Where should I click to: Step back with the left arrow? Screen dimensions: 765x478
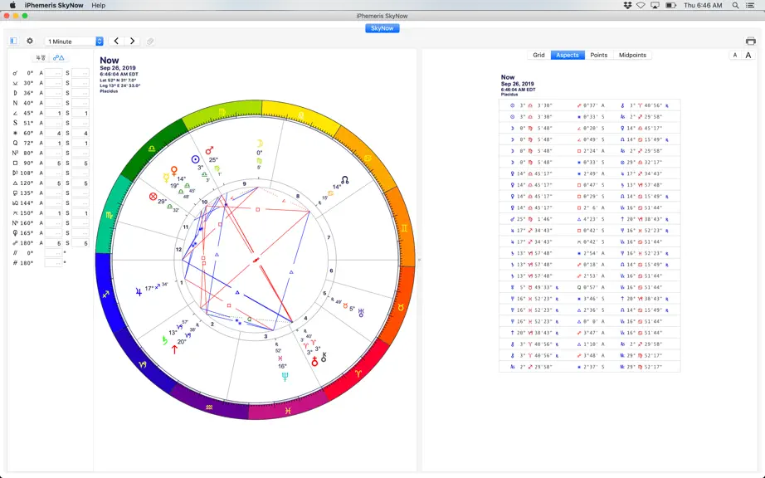tap(116, 41)
